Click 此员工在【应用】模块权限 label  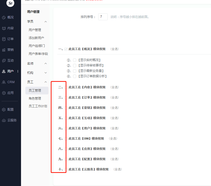(x=87, y=149)
